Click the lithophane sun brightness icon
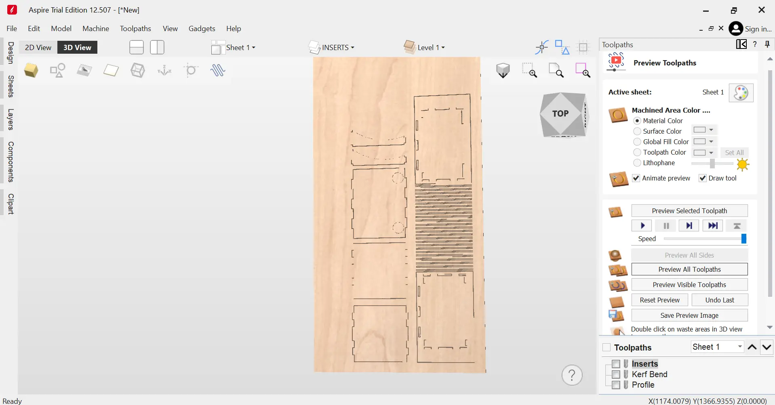Image resolution: width=775 pixels, height=405 pixels. tap(743, 164)
